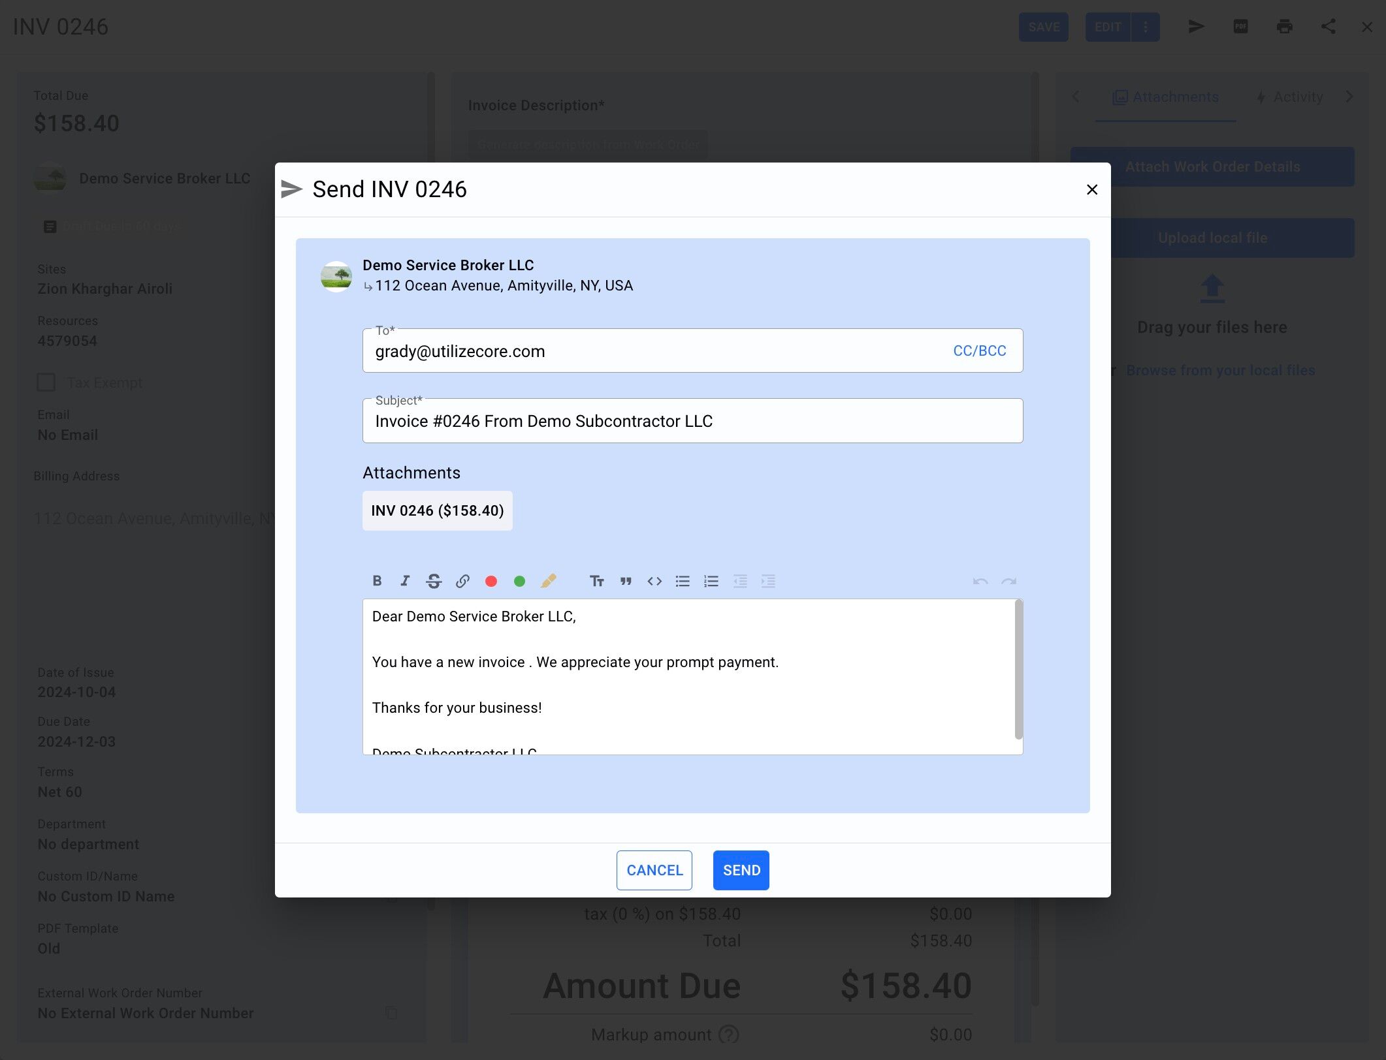Viewport: 1386px width, 1060px height.
Task: Open the INV 0246 attachment chip
Action: pyautogui.click(x=437, y=510)
